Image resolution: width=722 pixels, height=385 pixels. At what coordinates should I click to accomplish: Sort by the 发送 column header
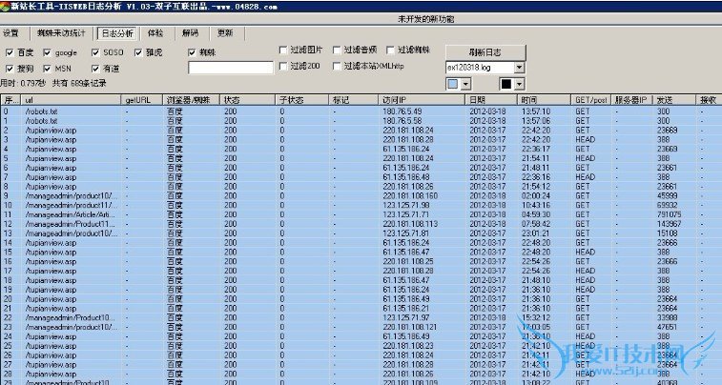tap(674, 100)
